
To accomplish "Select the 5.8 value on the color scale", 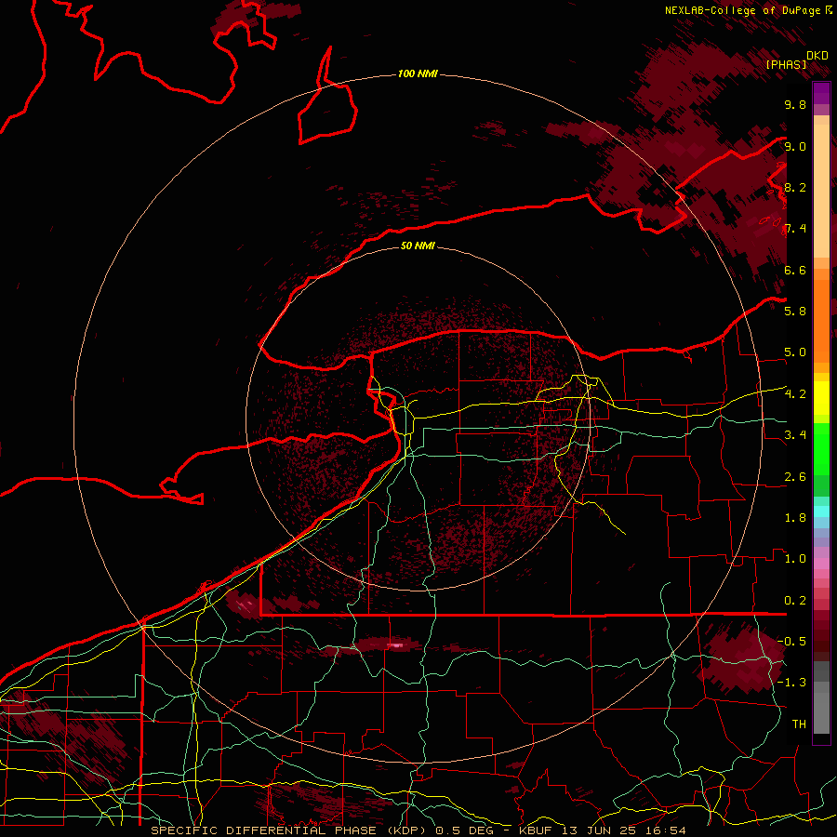I will pos(795,311).
